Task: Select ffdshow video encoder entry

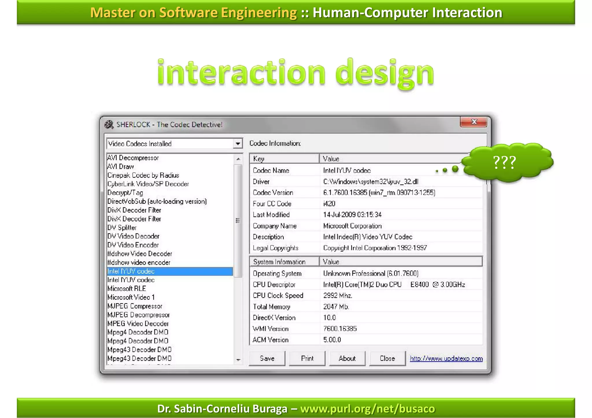Action: pyautogui.click(x=170, y=263)
